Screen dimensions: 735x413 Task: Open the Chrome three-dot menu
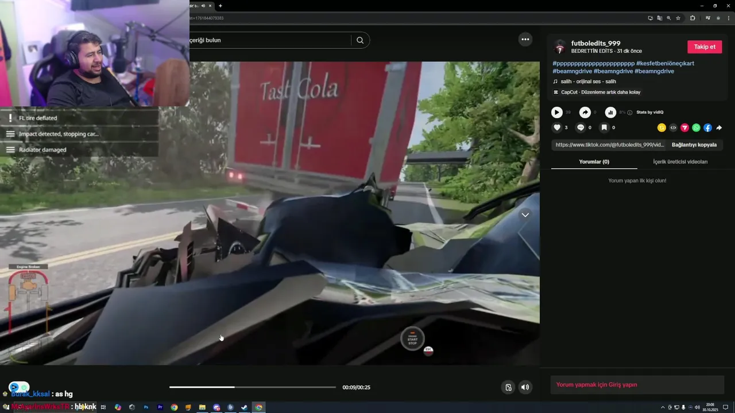pyautogui.click(x=728, y=18)
